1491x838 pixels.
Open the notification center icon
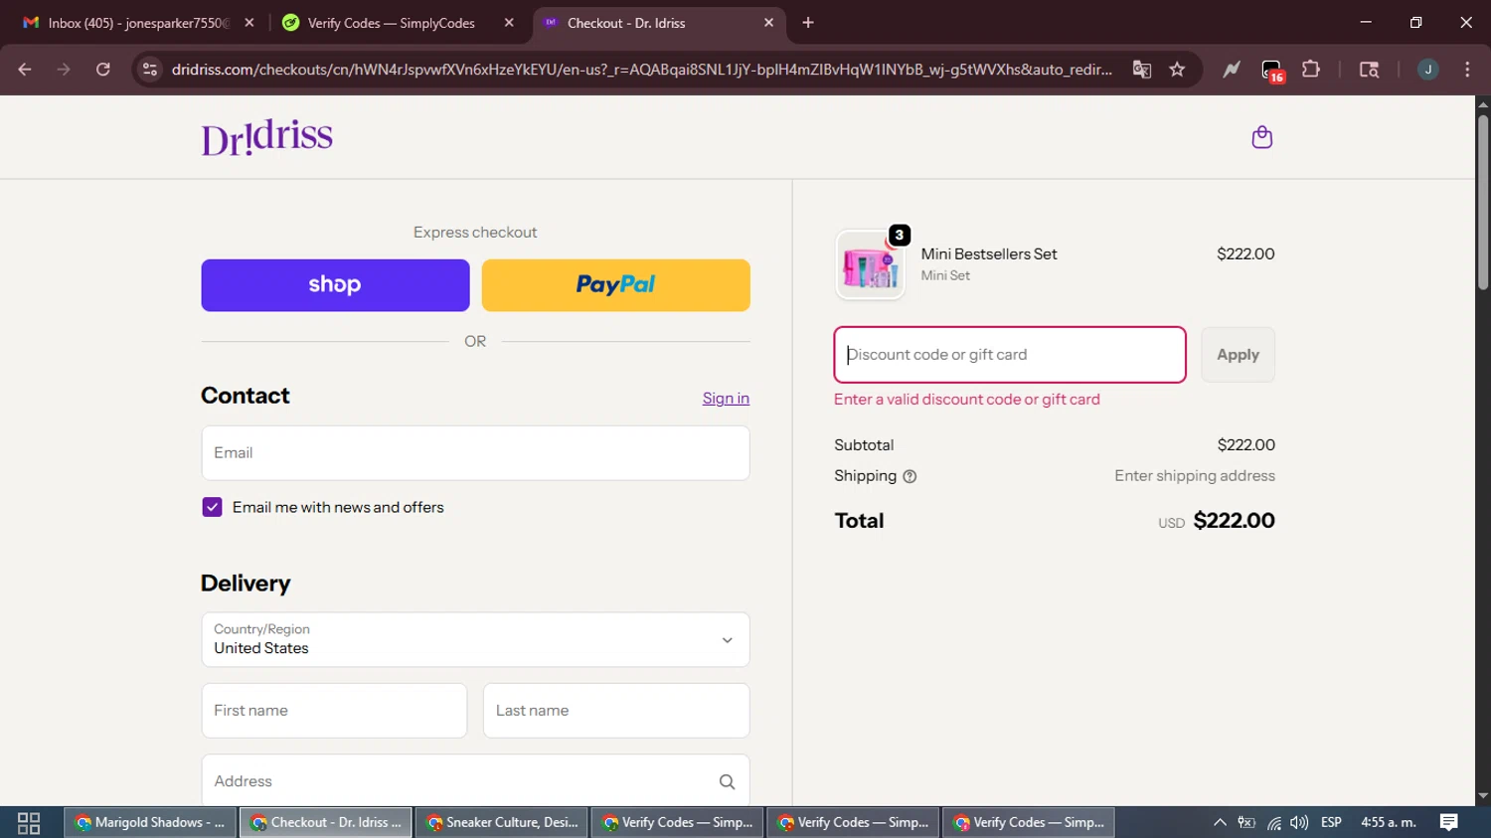coord(1448,822)
